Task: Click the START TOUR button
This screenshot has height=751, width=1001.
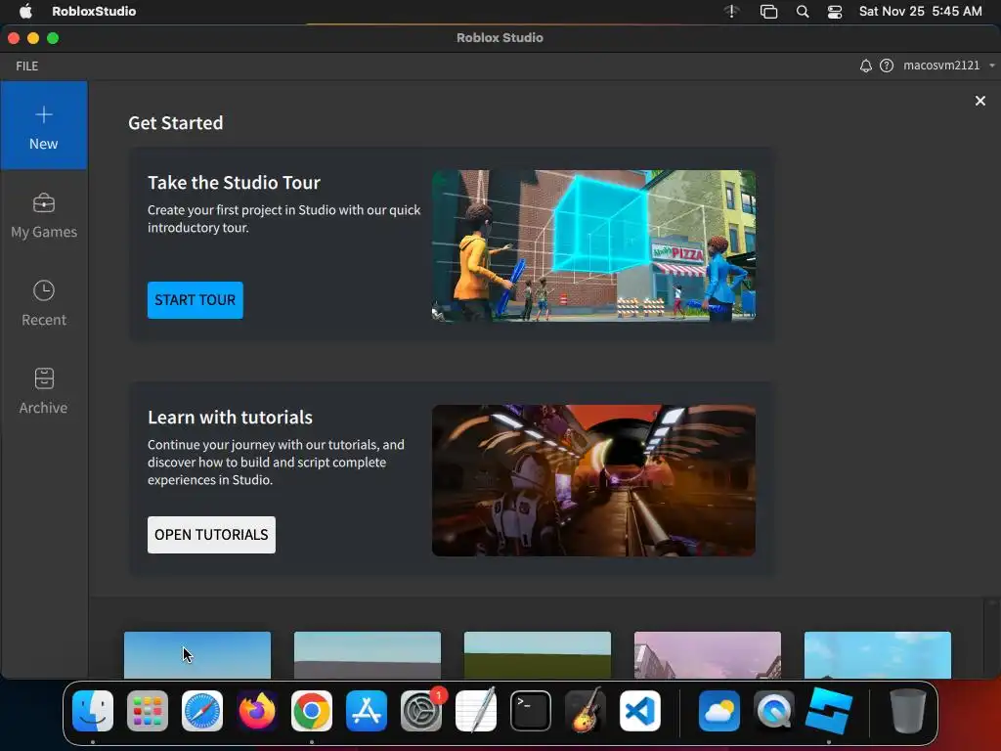Action: 195,299
